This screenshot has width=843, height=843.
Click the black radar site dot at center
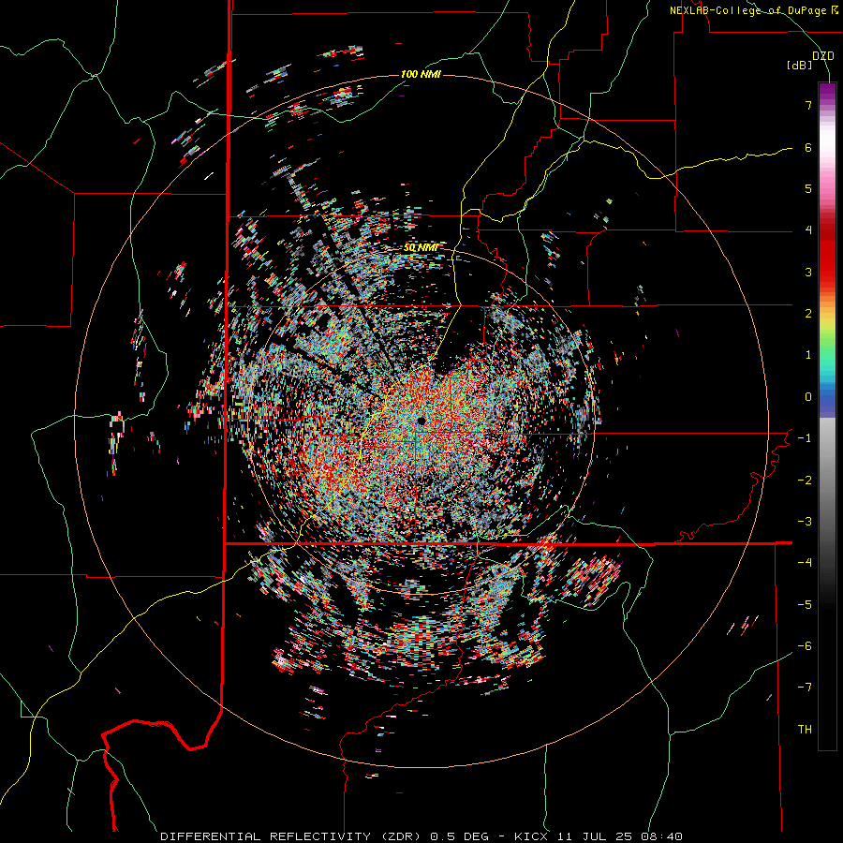tap(421, 420)
